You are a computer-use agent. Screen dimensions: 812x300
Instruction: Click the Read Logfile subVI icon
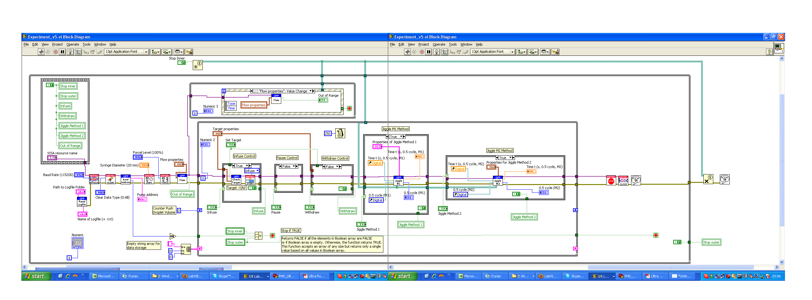pyautogui.click(x=82, y=201)
